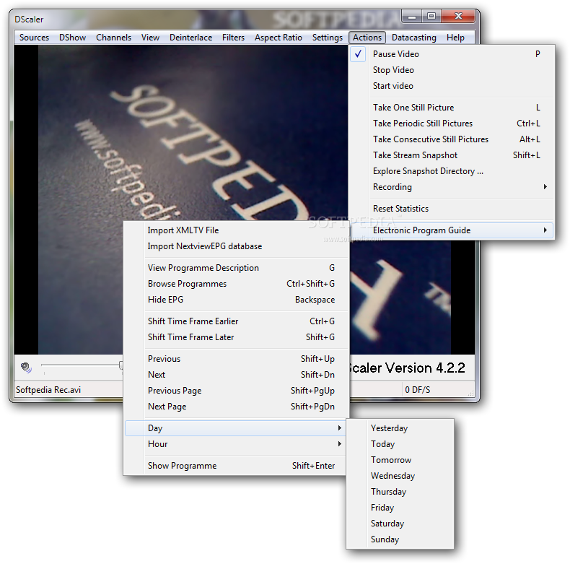Select Next in EPG menu
This screenshot has height=564, width=570.
[235, 375]
